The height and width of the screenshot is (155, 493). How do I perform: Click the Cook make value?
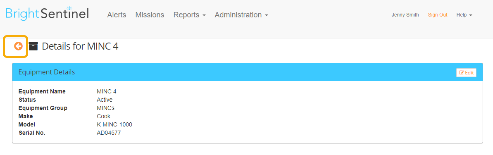104,116
